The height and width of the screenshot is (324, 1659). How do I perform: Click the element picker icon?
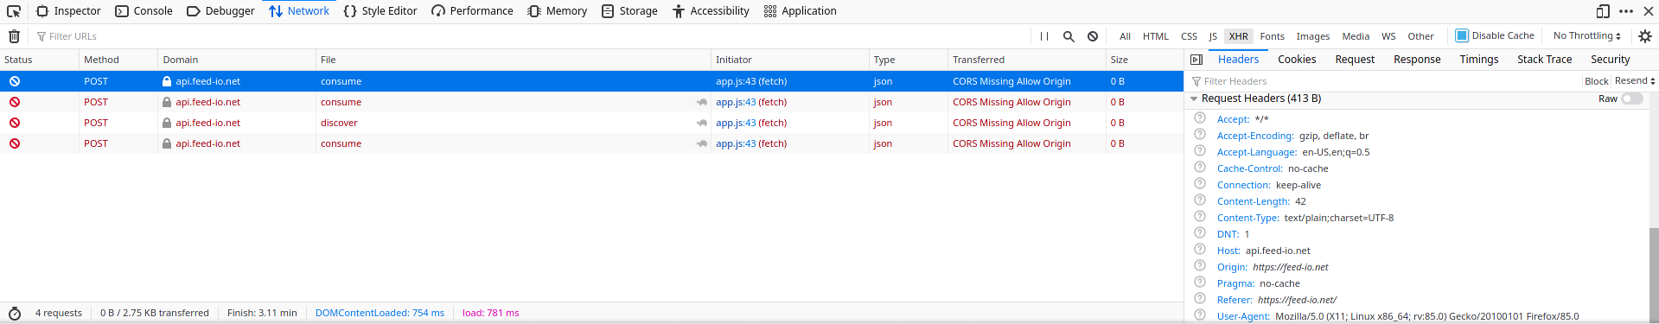pyautogui.click(x=14, y=11)
